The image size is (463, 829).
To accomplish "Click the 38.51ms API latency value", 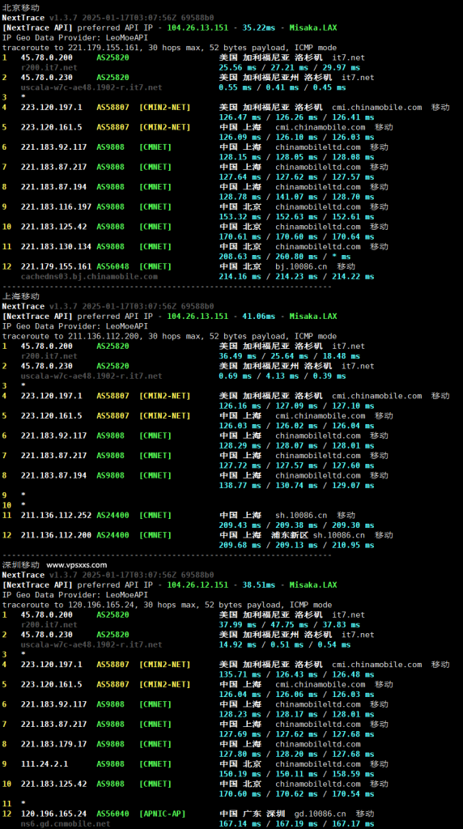I will [261, 585].
